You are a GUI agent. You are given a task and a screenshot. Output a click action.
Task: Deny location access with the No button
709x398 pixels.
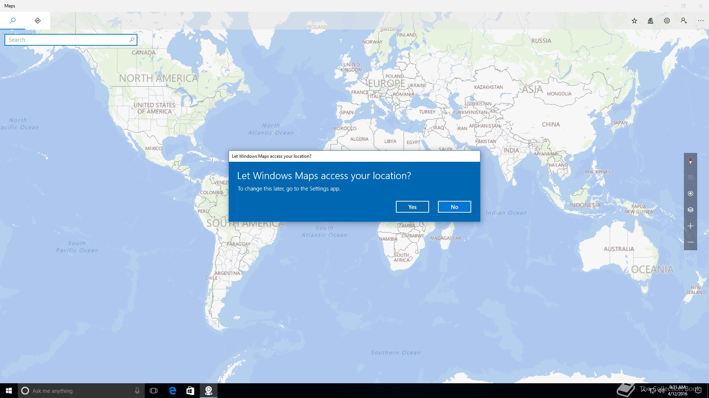tap(454, 207)
